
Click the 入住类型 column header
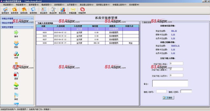point(79,26)
